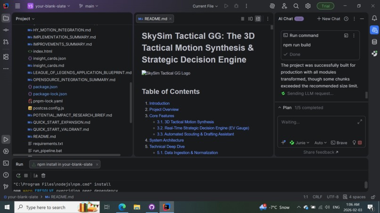
Task: Open the Run tool window sidebar icon
Action: click(6, 140)
